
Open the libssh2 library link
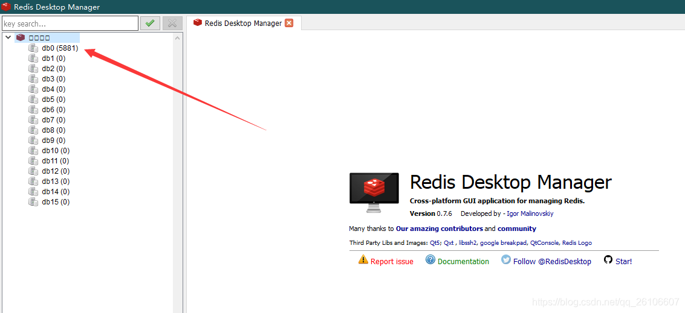469,243
